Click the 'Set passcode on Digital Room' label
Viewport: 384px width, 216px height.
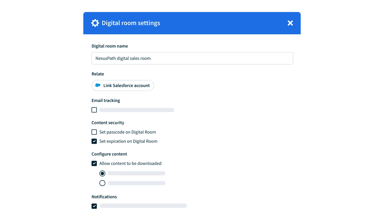pyautogui.click(x=127, y=132)
